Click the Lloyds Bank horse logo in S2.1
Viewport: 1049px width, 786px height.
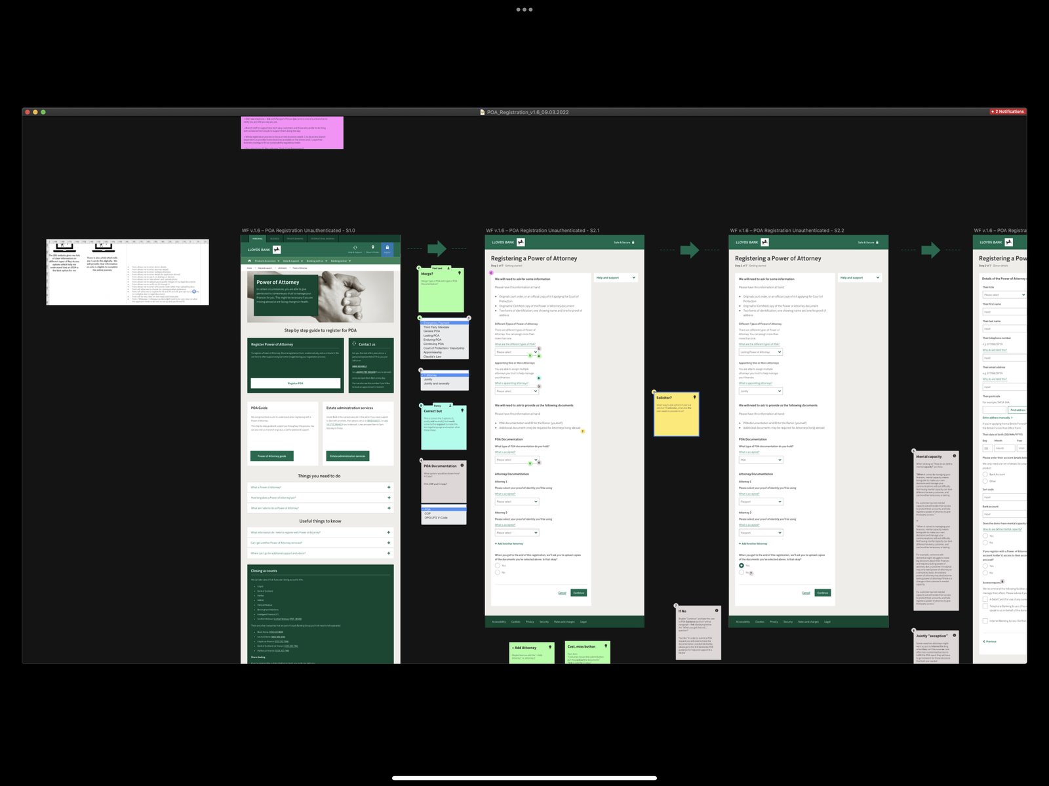[521, 243]
